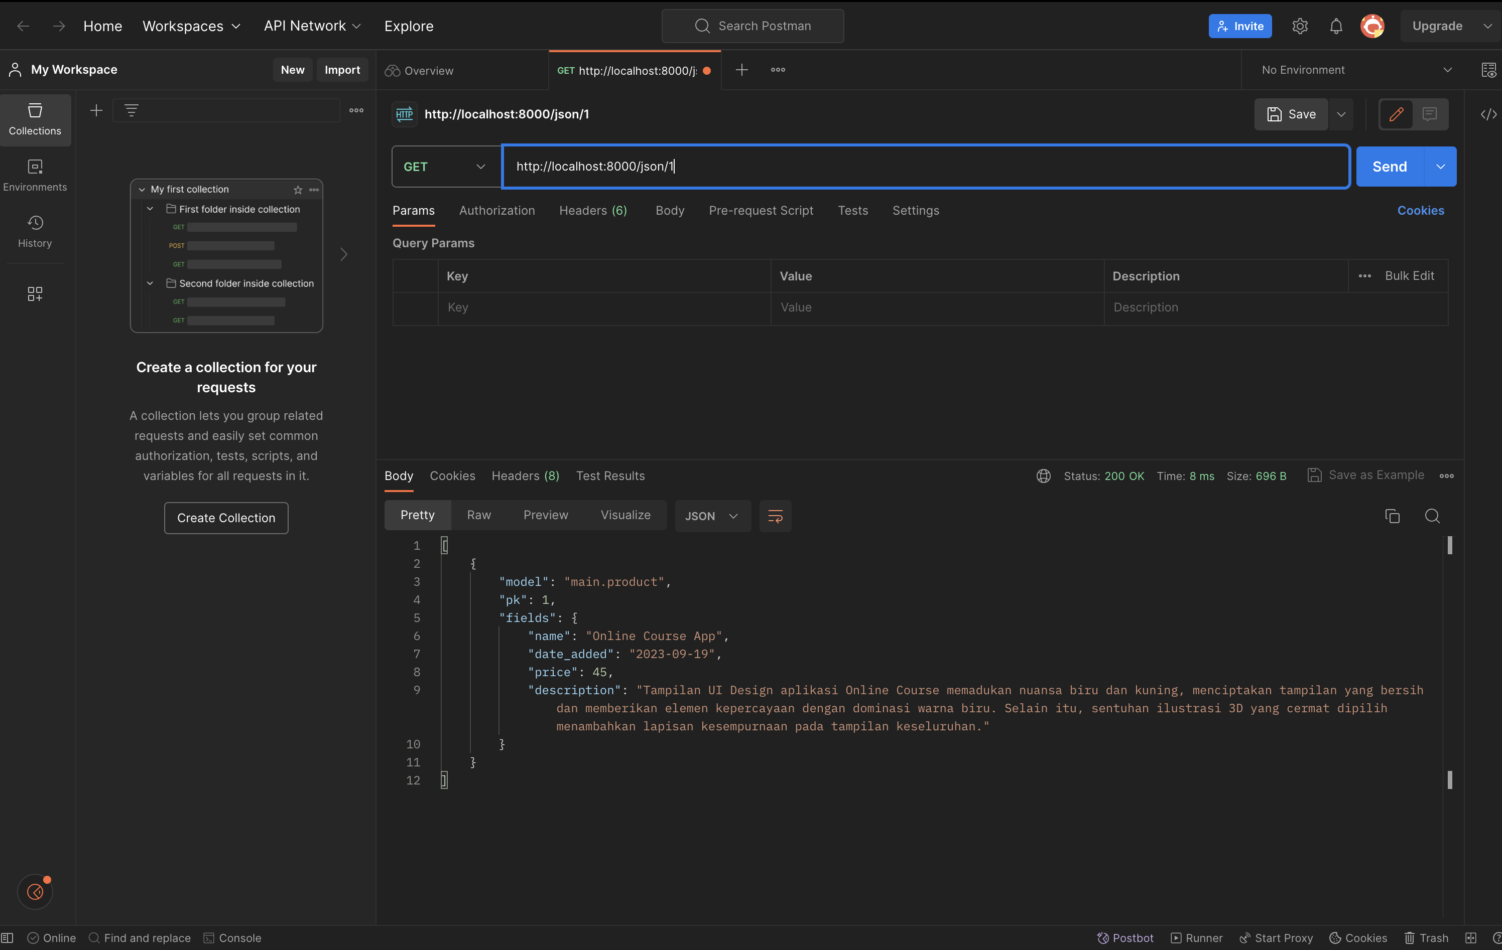
Task: Open the code snippet panel
Action: (1489, 114)
